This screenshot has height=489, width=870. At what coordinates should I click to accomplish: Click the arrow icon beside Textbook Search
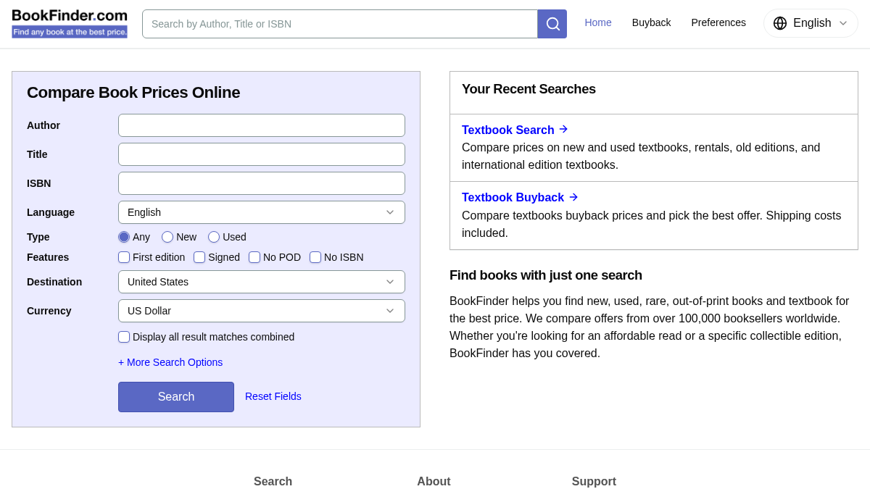tap(563, 129)
